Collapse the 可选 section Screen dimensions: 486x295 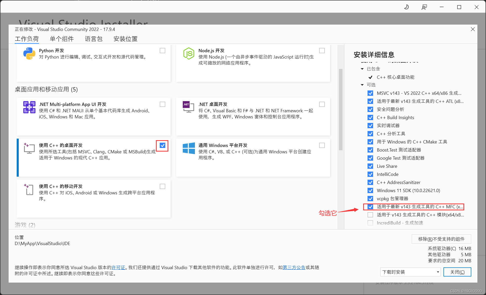pyautogui.click(x=362, y=85)
